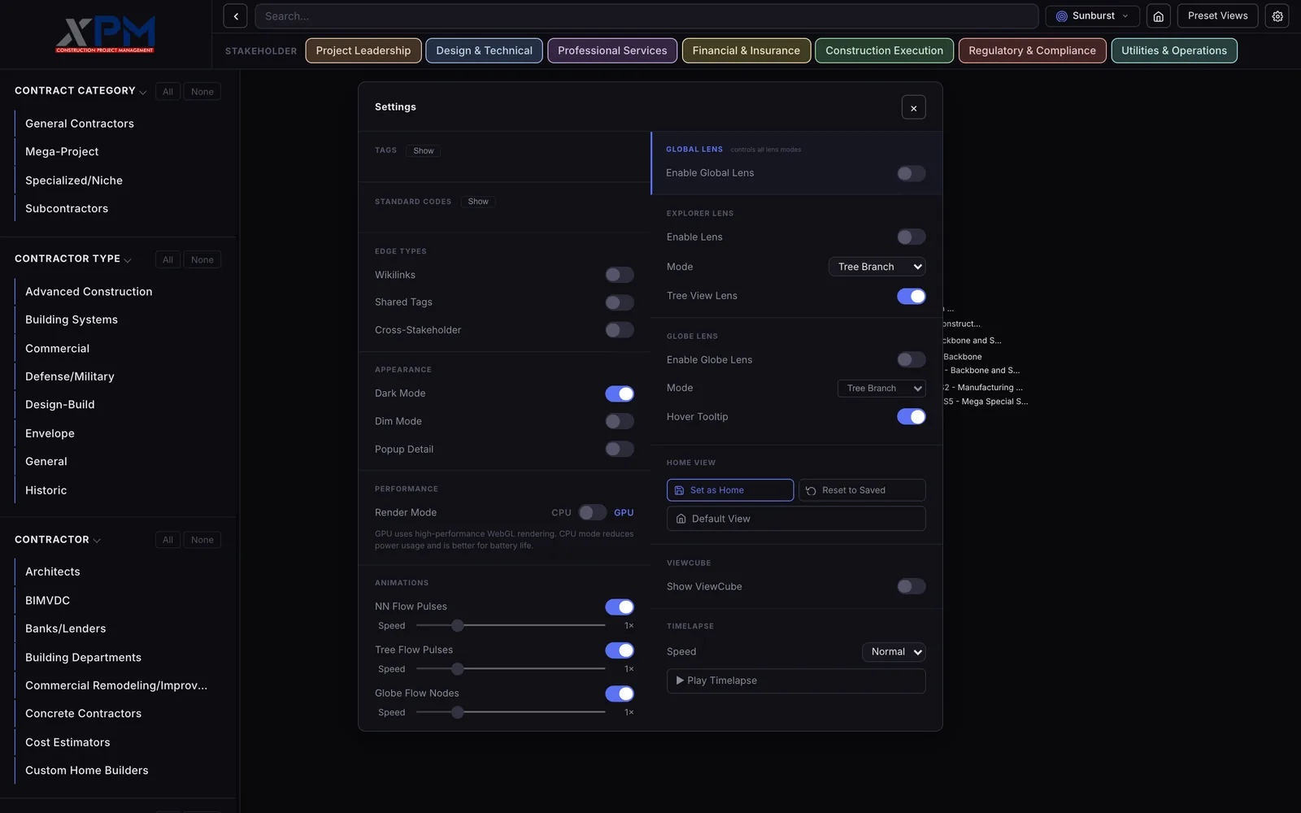This screenshot has height=813, width=1301.
Task: Select All for Contract Category
Action: pyautogui.click(x=168, y=92)
